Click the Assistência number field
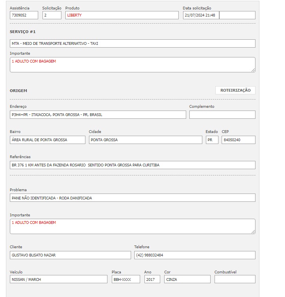This screenshot has height=297, width=285. click(24, 15)
